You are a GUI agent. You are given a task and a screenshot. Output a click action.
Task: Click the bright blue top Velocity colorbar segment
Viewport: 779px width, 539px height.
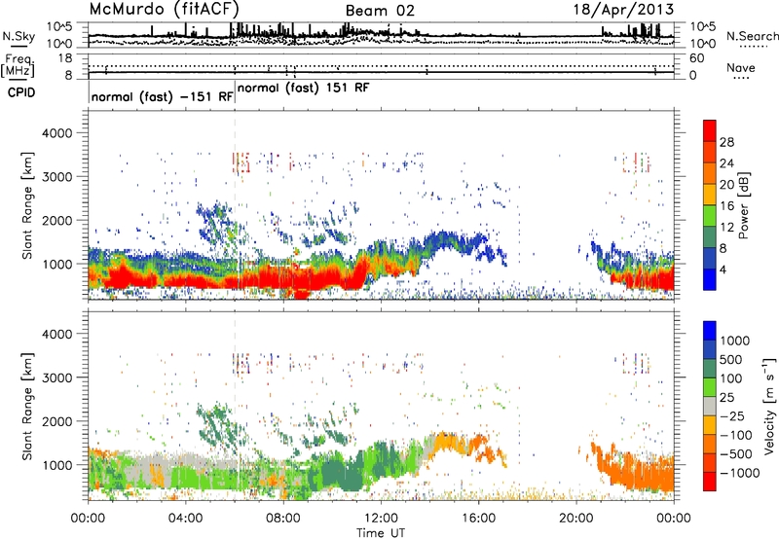(710, 331)
